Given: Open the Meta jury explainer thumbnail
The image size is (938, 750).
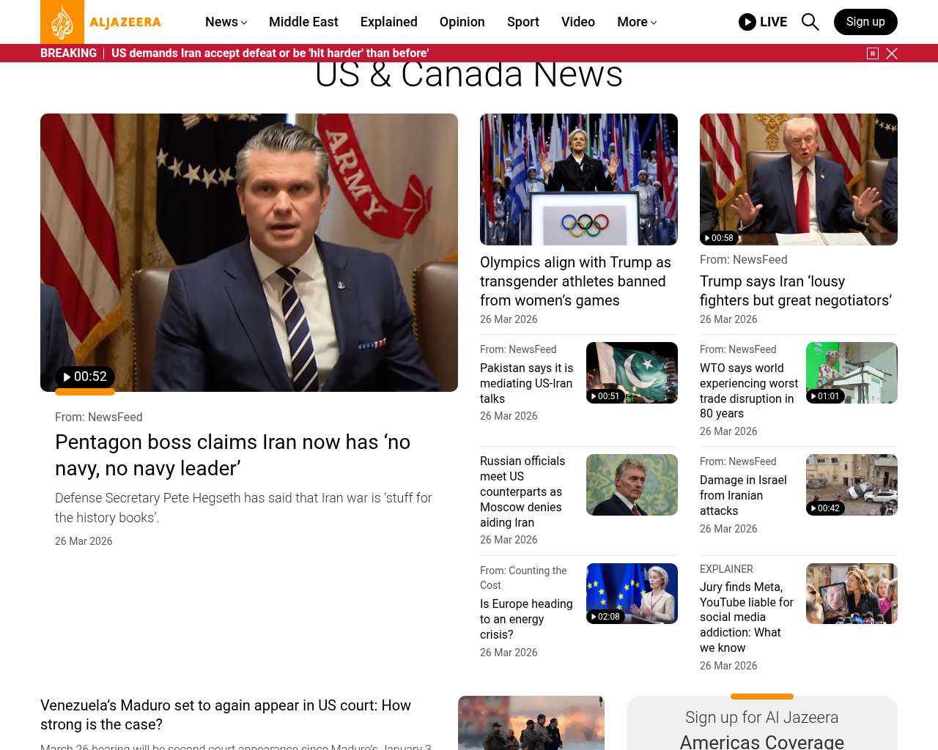Looking at the screenshot, I should pyautogui.click(x=852, y=593).
